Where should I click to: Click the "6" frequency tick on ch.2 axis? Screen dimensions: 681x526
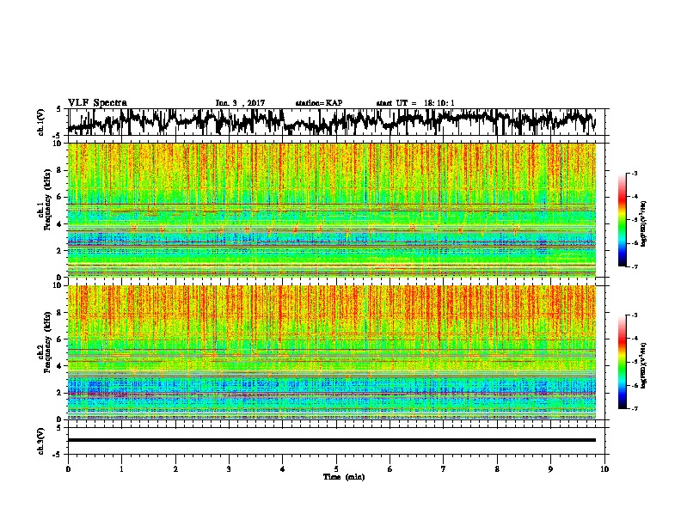click(x=60, y=339)
